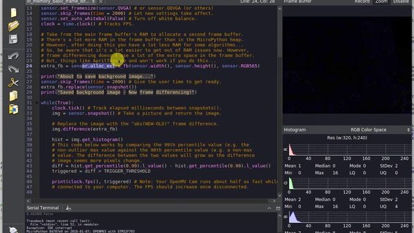Click the frame buffer preview image
The width and height of the screenshot is (414, 233).
coord(347,65)
